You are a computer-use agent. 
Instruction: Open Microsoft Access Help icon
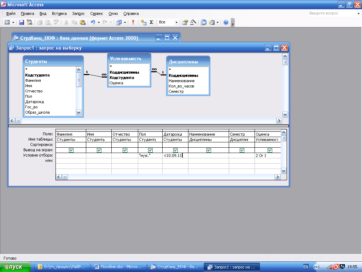(x=226, y=22)
